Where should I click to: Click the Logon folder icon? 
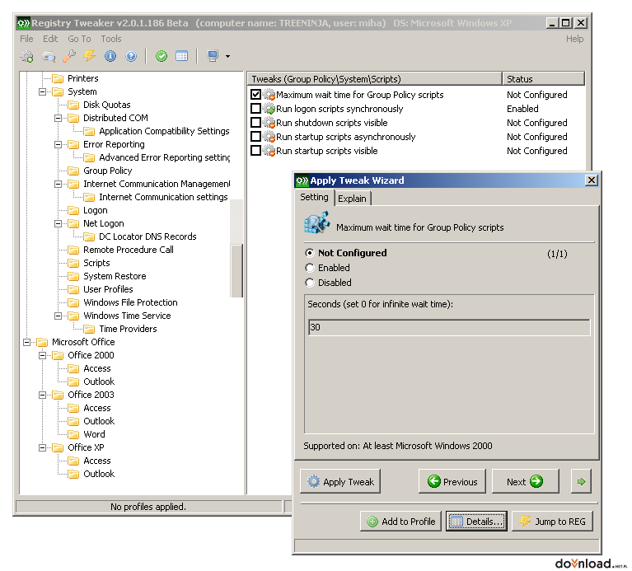pyautogui.click(x=73, y=210)
